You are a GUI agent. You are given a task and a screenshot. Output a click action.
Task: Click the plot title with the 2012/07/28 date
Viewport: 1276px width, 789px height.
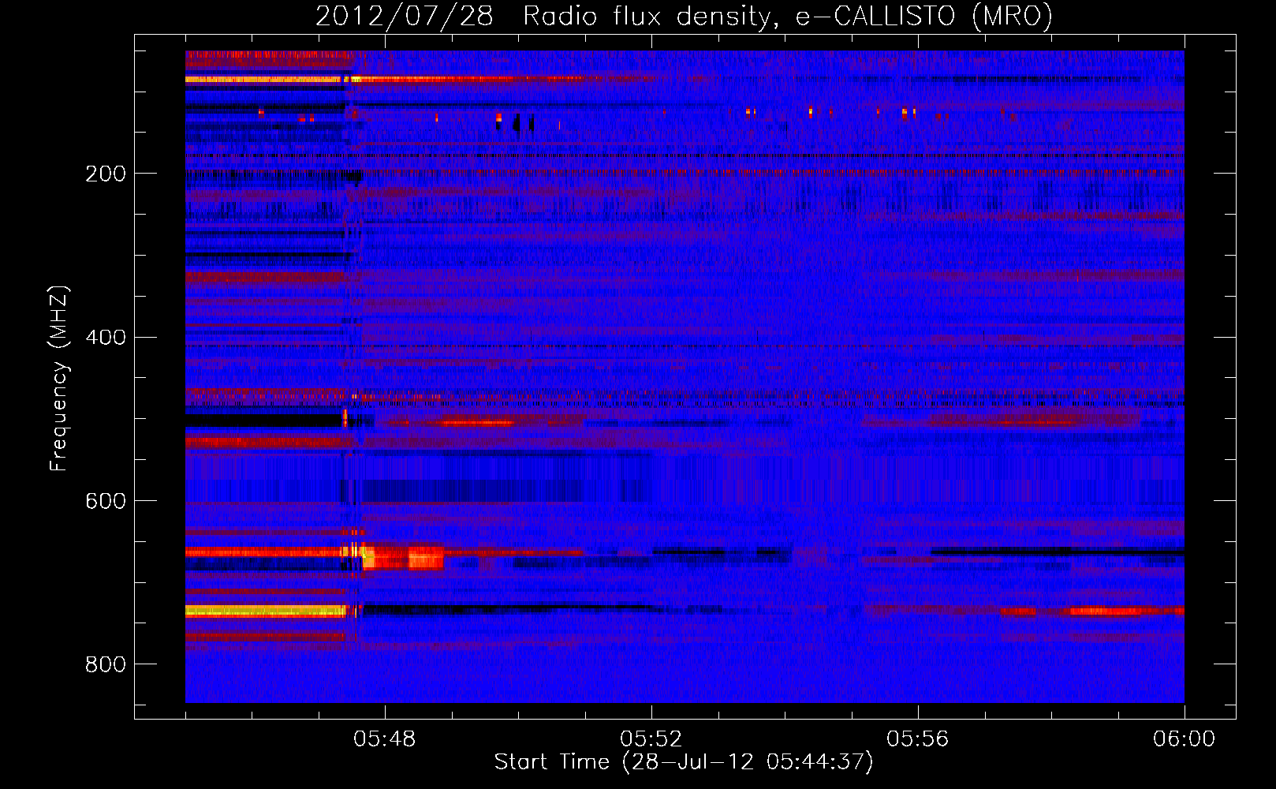point(684,16)
